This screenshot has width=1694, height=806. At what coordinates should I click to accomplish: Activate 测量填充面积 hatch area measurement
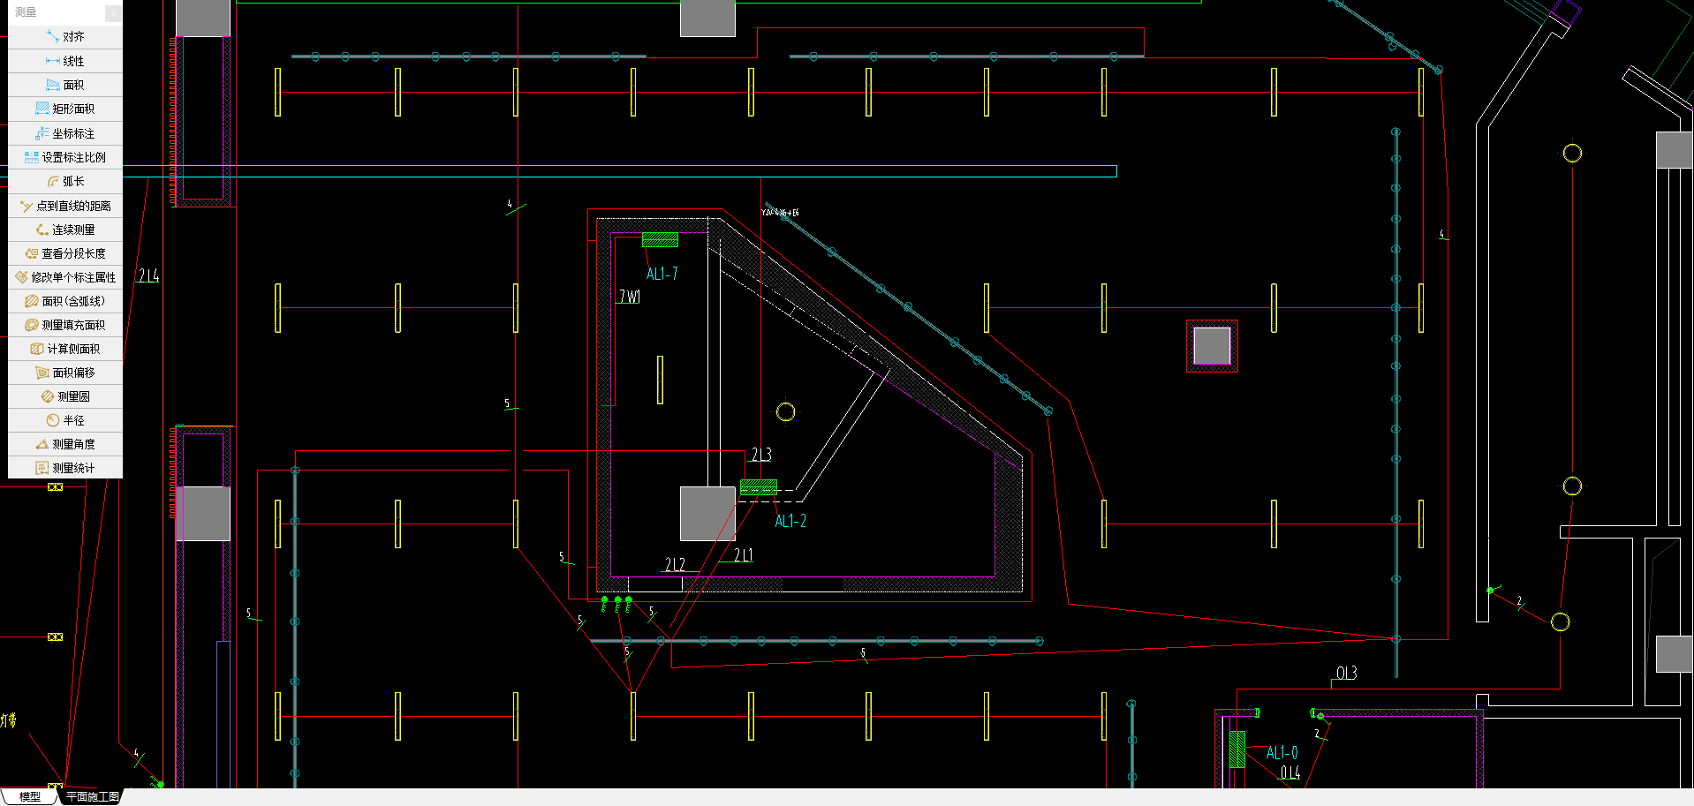tap(65, 325)
